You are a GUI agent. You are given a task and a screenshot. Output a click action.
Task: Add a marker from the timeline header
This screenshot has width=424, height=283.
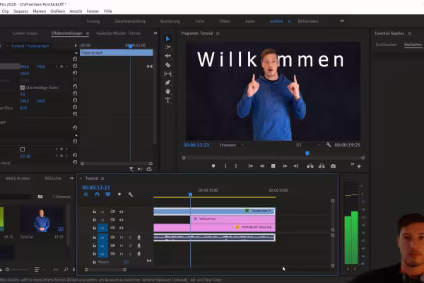(x=119, y=194)
